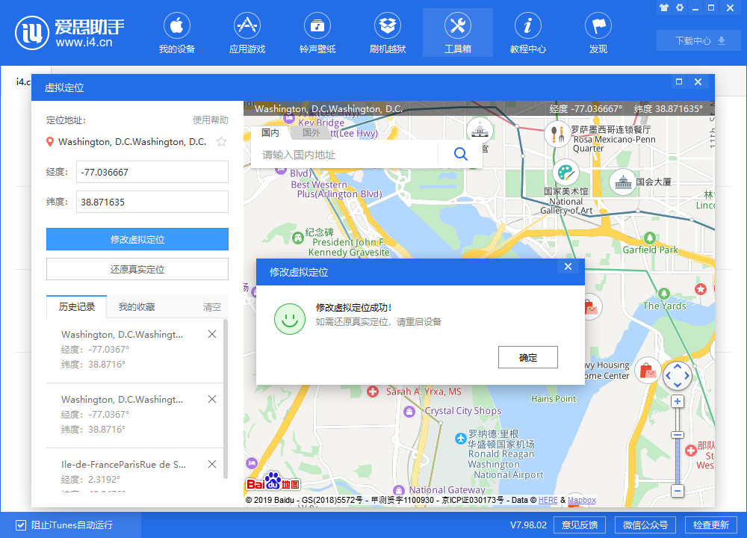Switch to My Favorites (我的收藏) tab
The image size is (747, 538).
tap(137, 307)
